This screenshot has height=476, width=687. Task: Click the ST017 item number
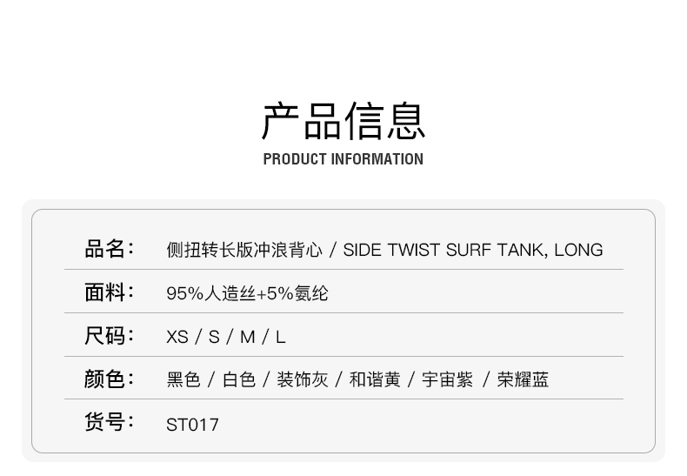192,425
